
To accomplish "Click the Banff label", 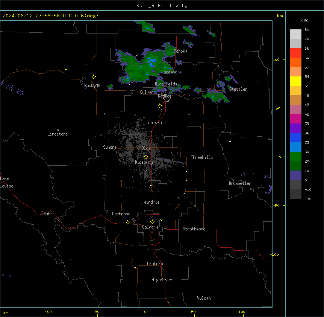I will [x=47, y=213].
